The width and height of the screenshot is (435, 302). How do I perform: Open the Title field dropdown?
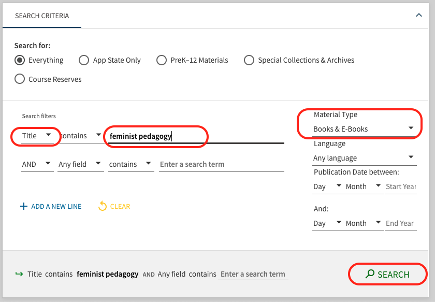tap(37, 136)
